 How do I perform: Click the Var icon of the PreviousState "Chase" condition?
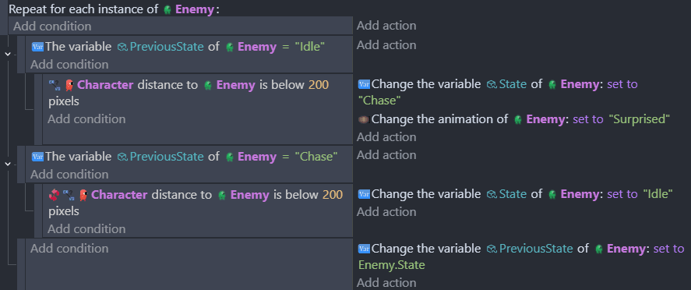37,157
